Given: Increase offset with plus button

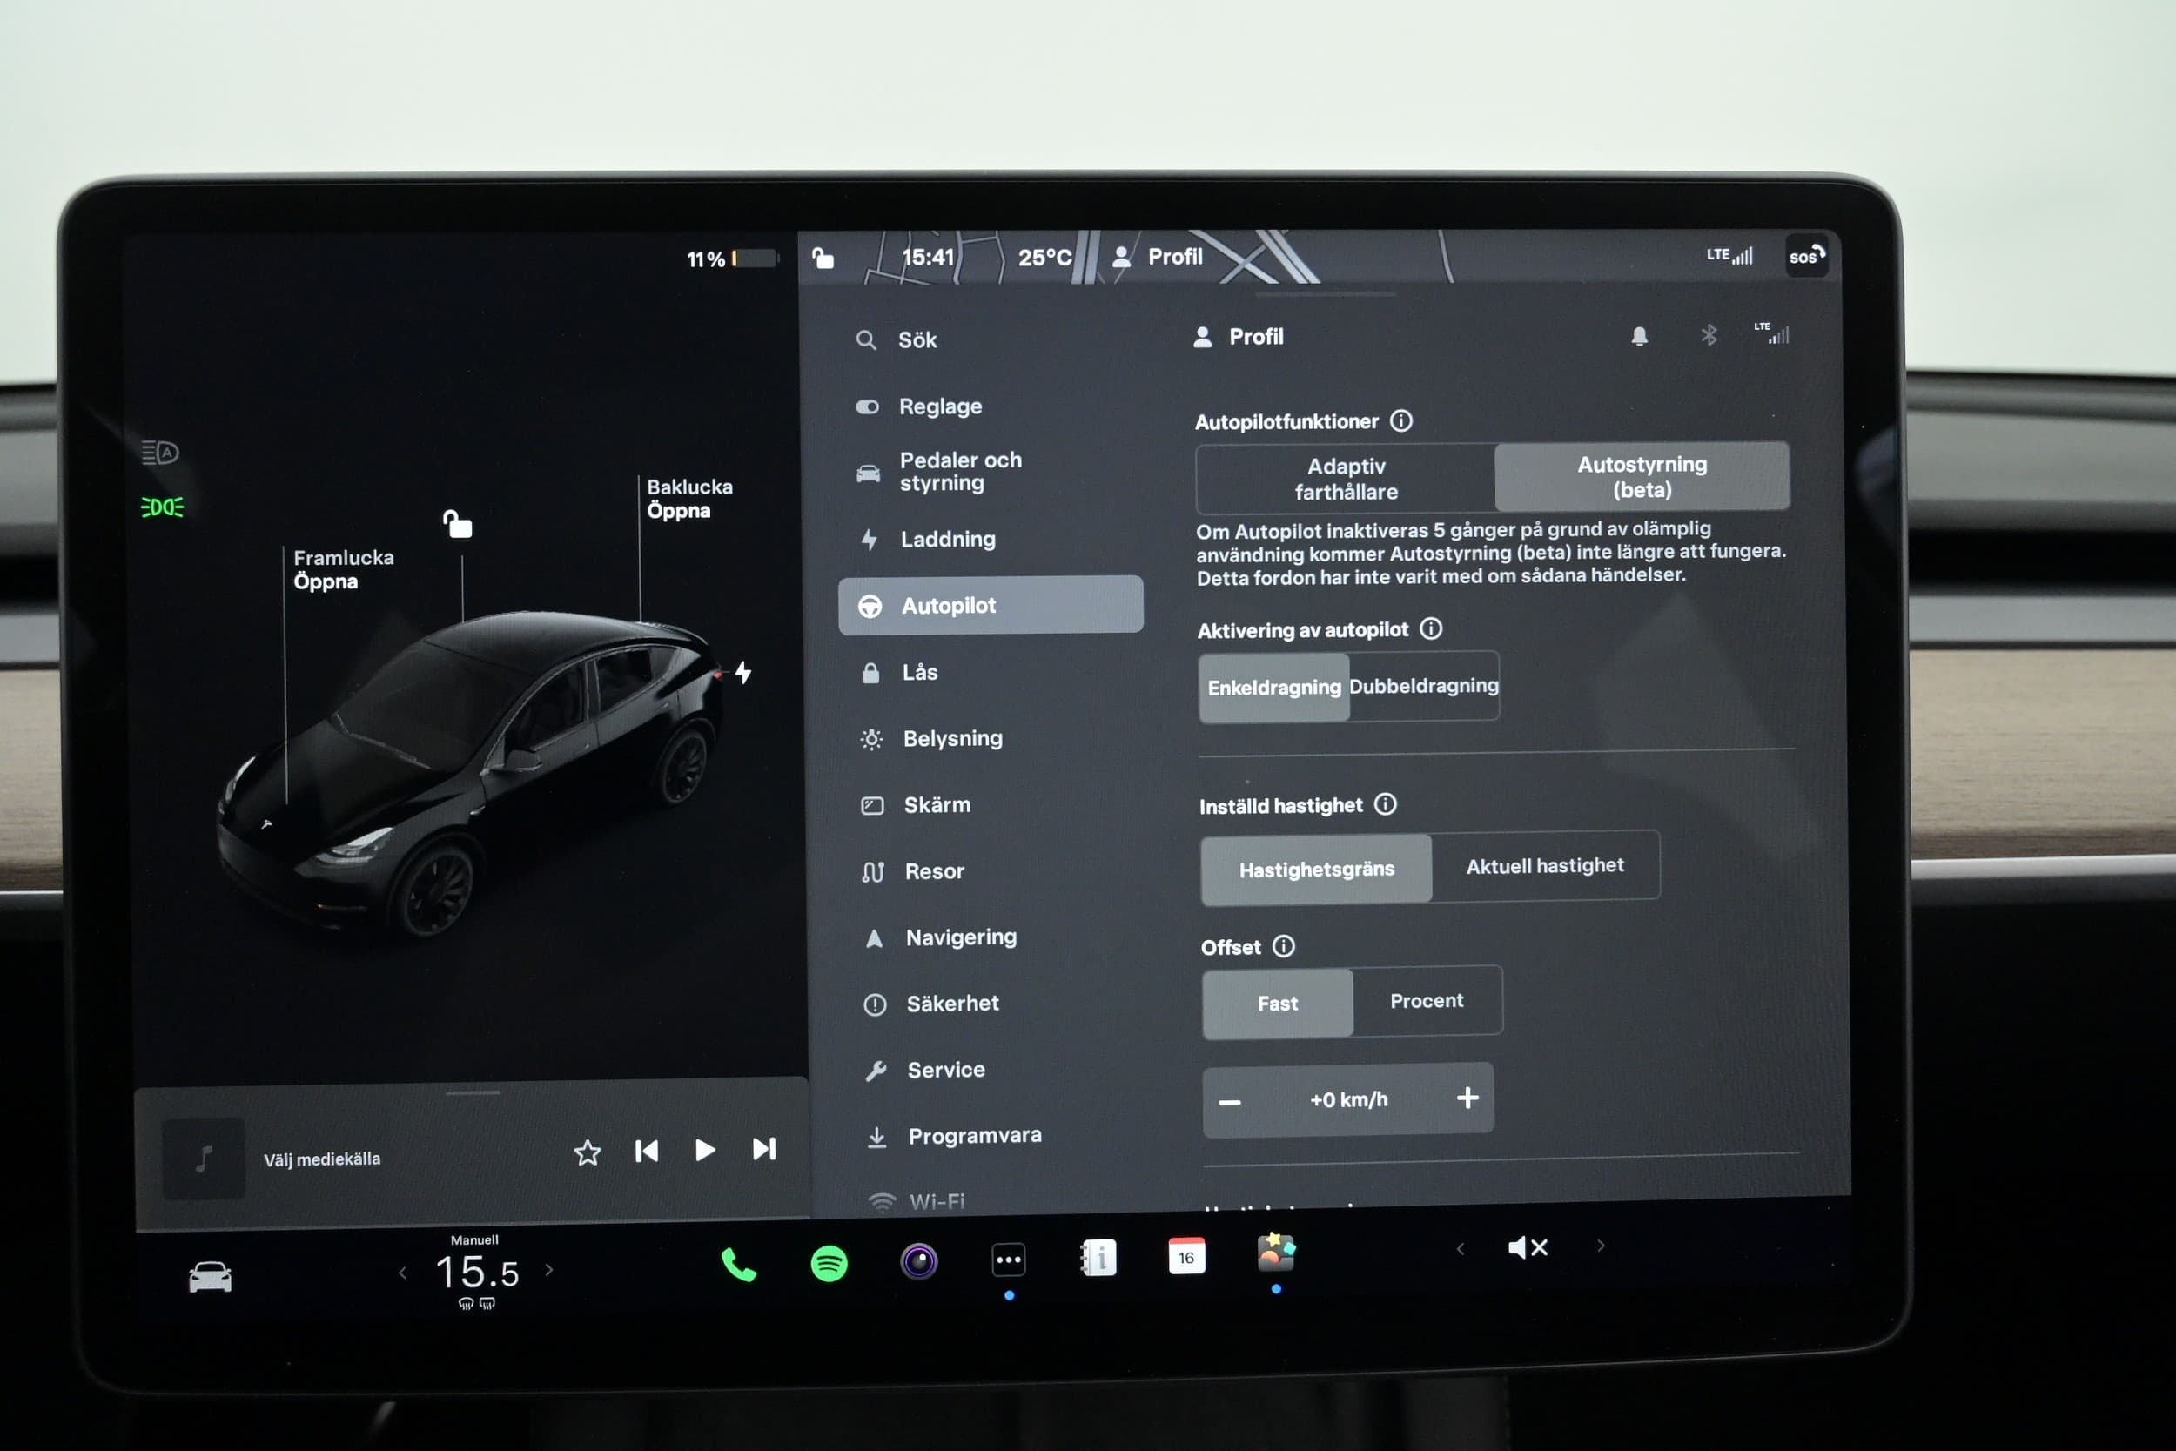Looking at the screenshot, I should 1467,1098.
